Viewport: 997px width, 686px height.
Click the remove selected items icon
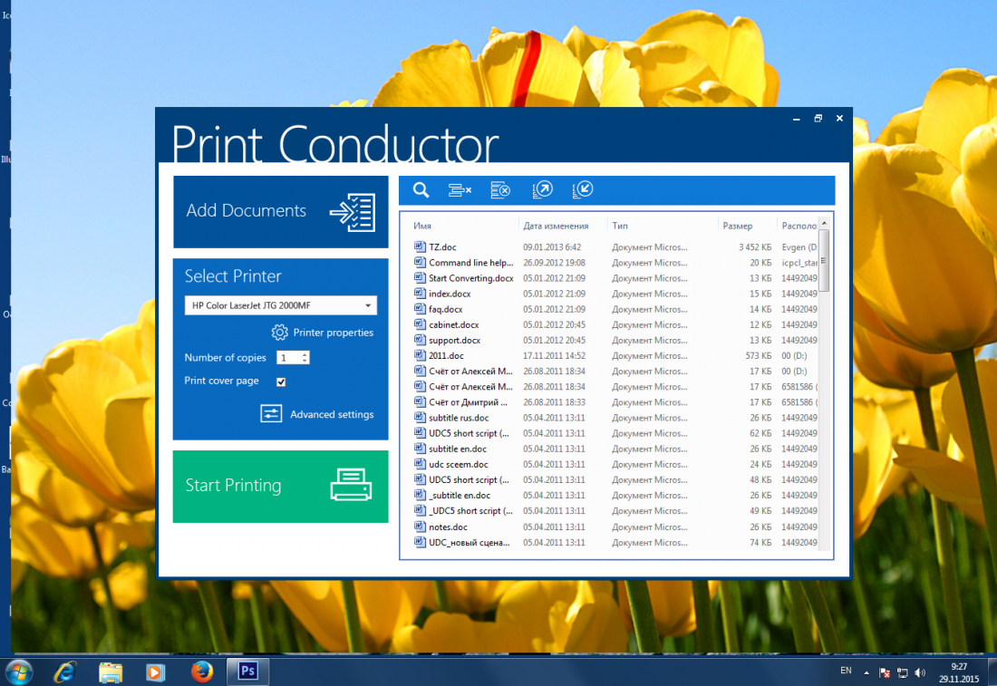[460, 189]
